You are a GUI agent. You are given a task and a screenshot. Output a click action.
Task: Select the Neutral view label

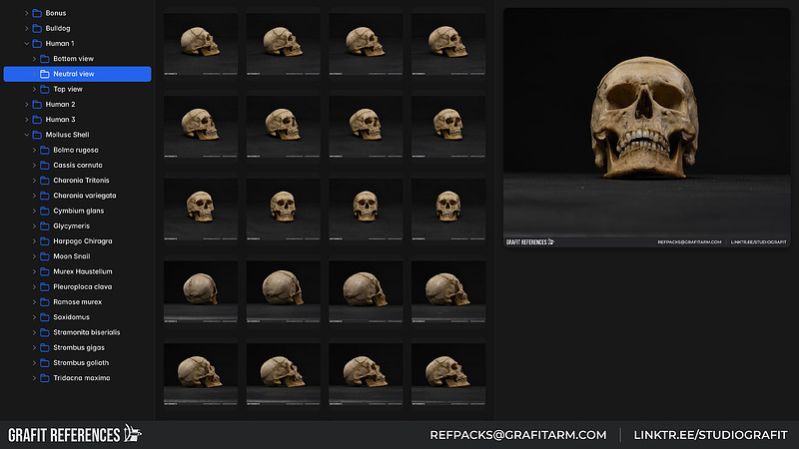(73, 74)
